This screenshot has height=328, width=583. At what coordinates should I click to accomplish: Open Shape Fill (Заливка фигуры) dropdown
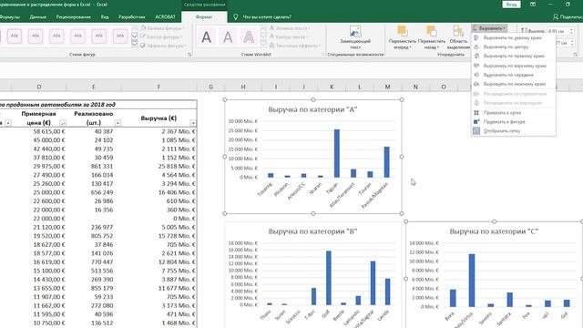[x=162, y=28]
